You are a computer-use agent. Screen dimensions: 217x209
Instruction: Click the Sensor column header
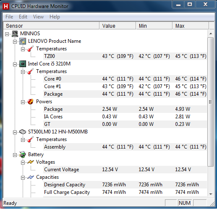pyautogui.click(x=51, y=26)
